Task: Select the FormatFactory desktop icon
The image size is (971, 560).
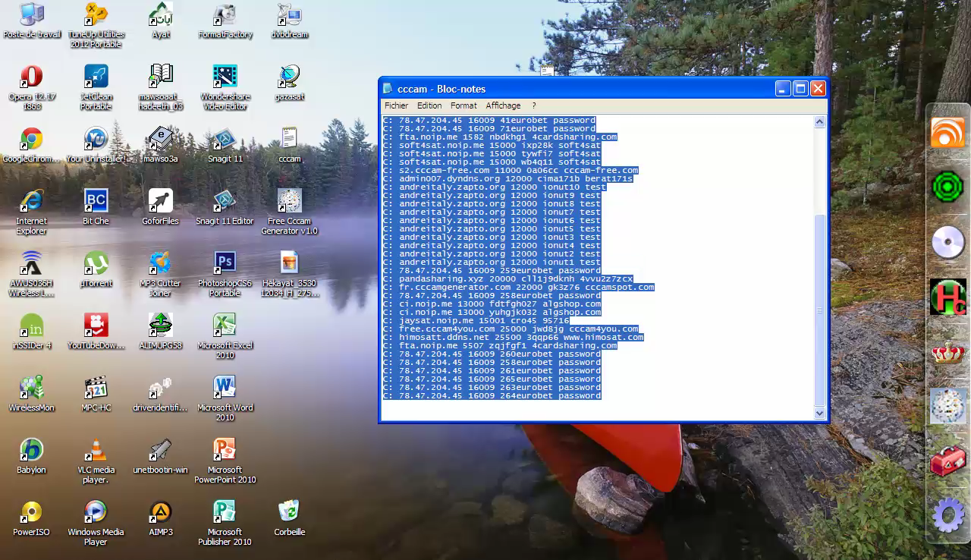Action: pyautogui.click(x=225, y=15)
